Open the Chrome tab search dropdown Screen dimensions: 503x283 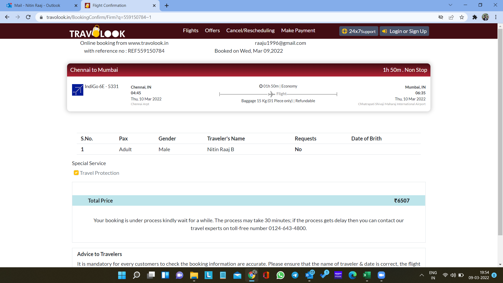pos(450,5)
